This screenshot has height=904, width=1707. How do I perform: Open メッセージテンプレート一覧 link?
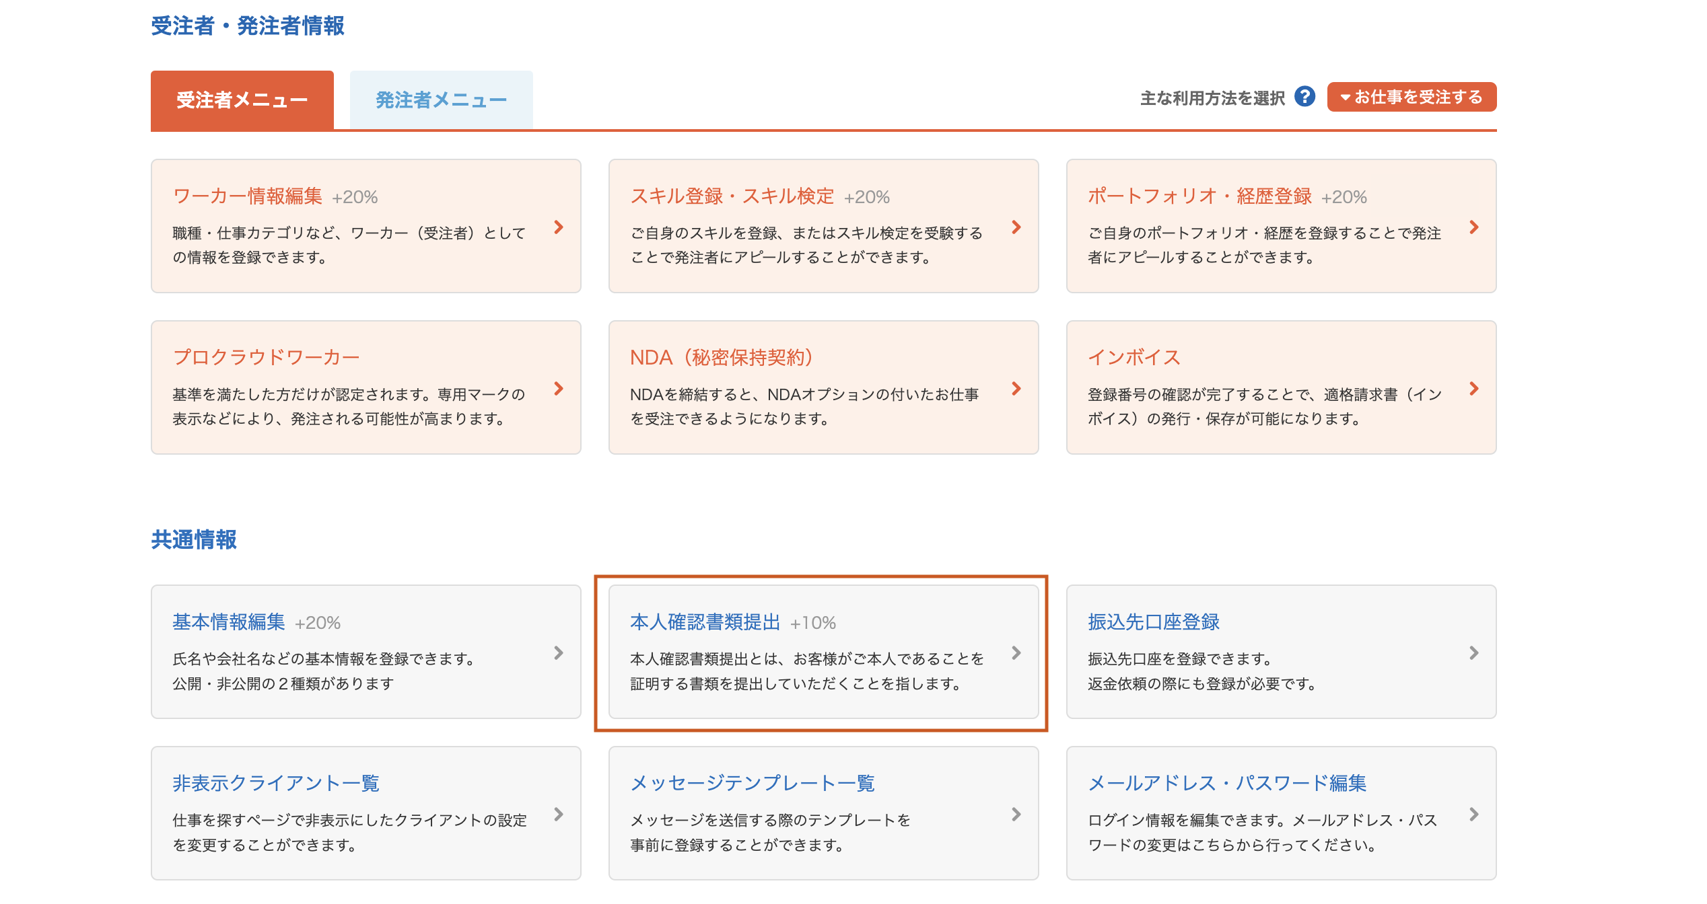click(x=753, y=783)
